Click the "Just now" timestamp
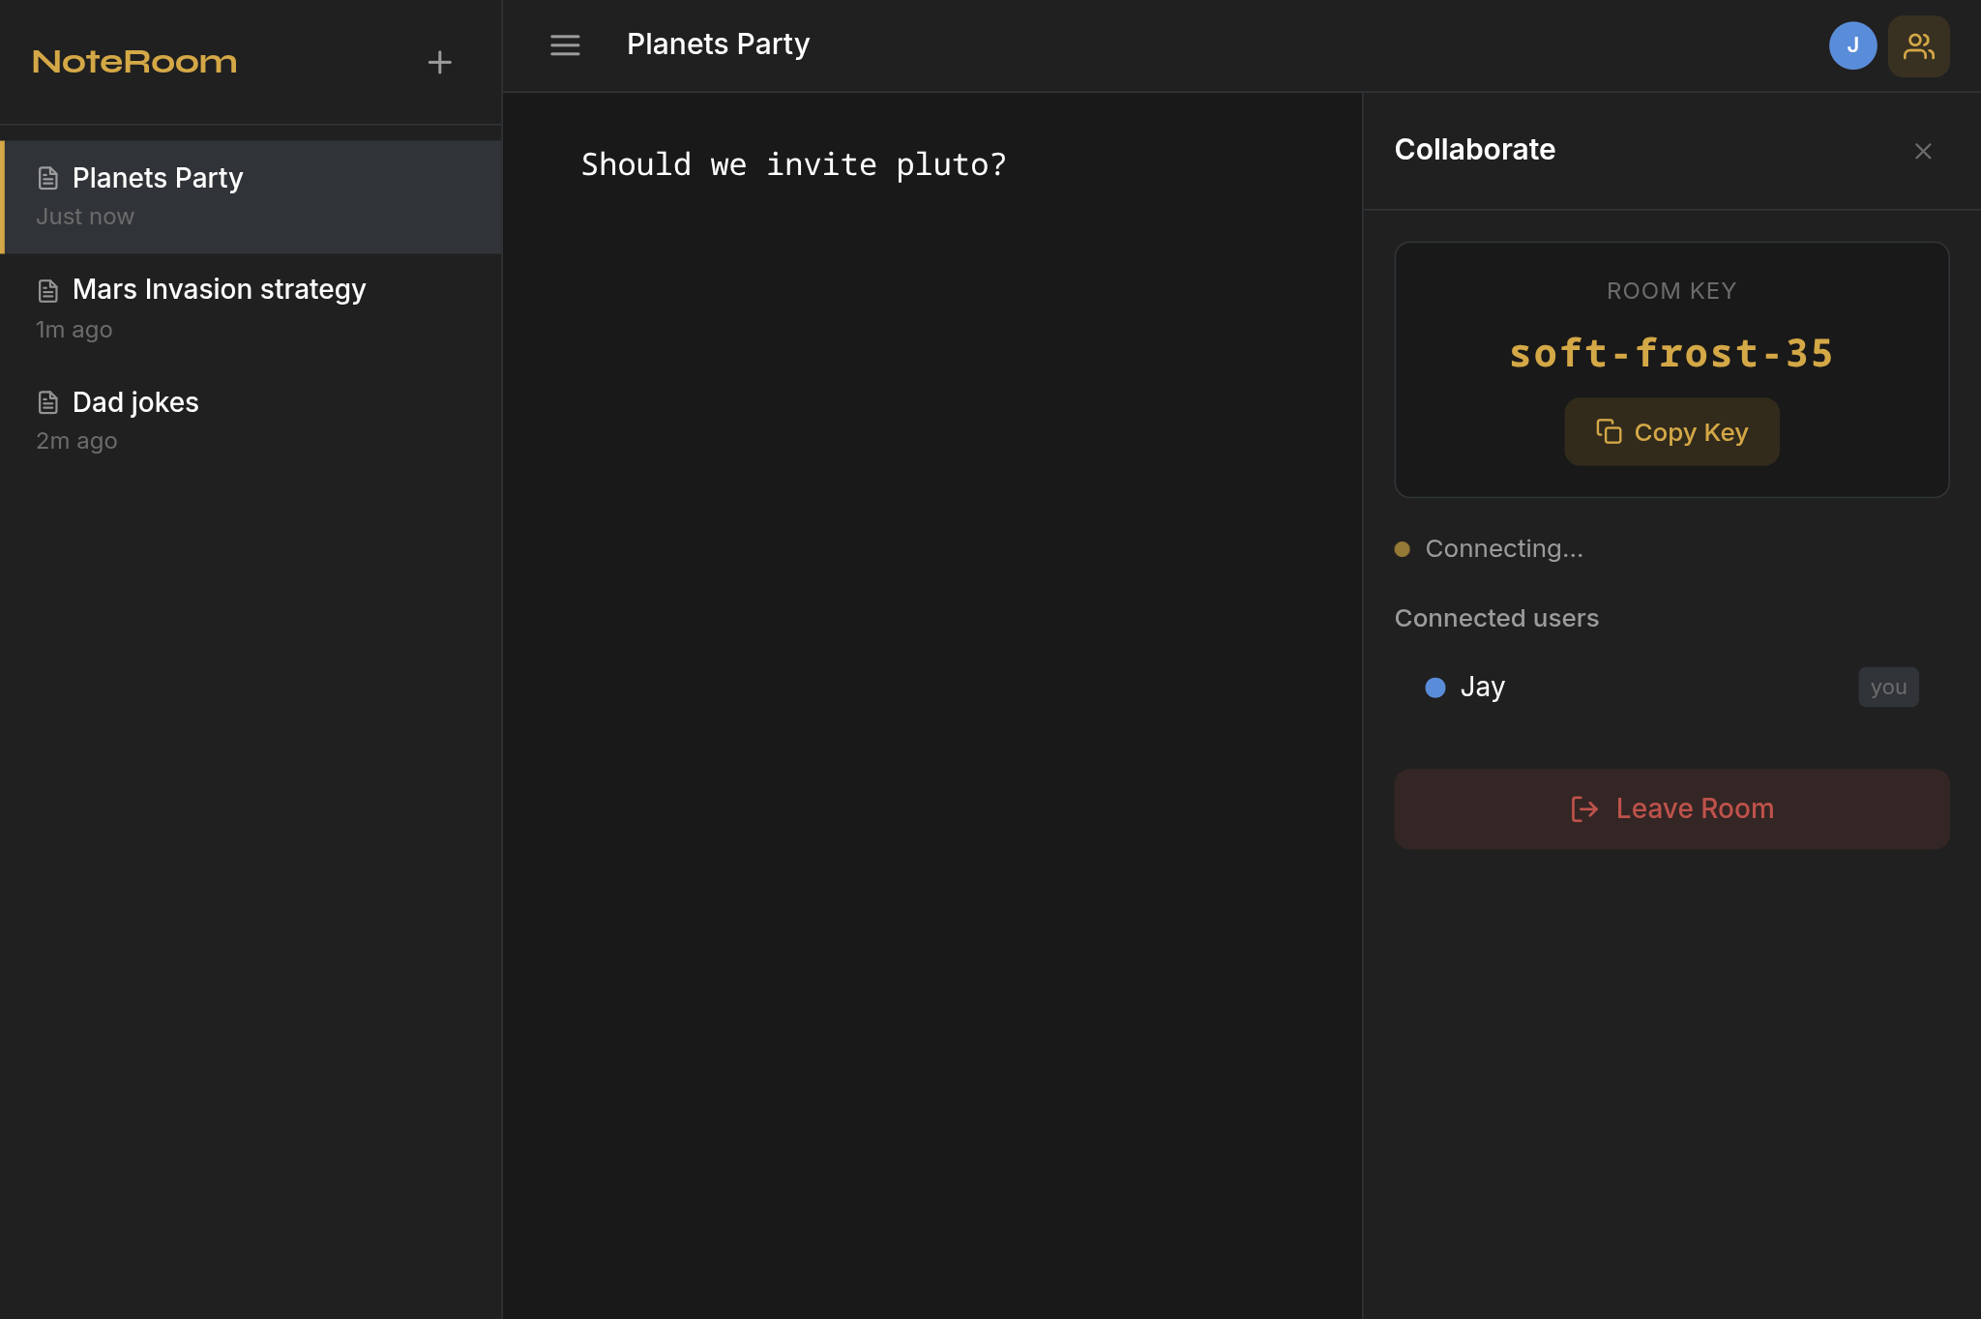Viewport: 1981px width, 1319px height. [85, 218]
